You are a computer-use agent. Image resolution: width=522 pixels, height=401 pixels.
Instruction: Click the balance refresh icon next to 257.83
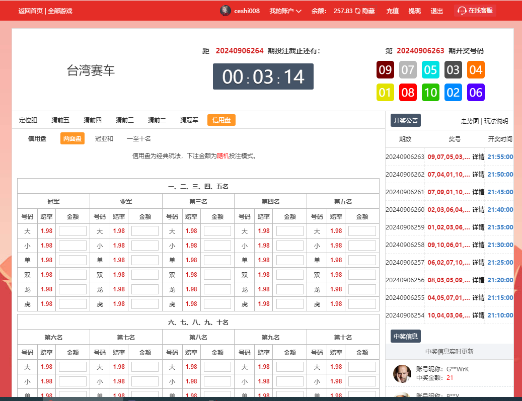(x=357, y=11)
